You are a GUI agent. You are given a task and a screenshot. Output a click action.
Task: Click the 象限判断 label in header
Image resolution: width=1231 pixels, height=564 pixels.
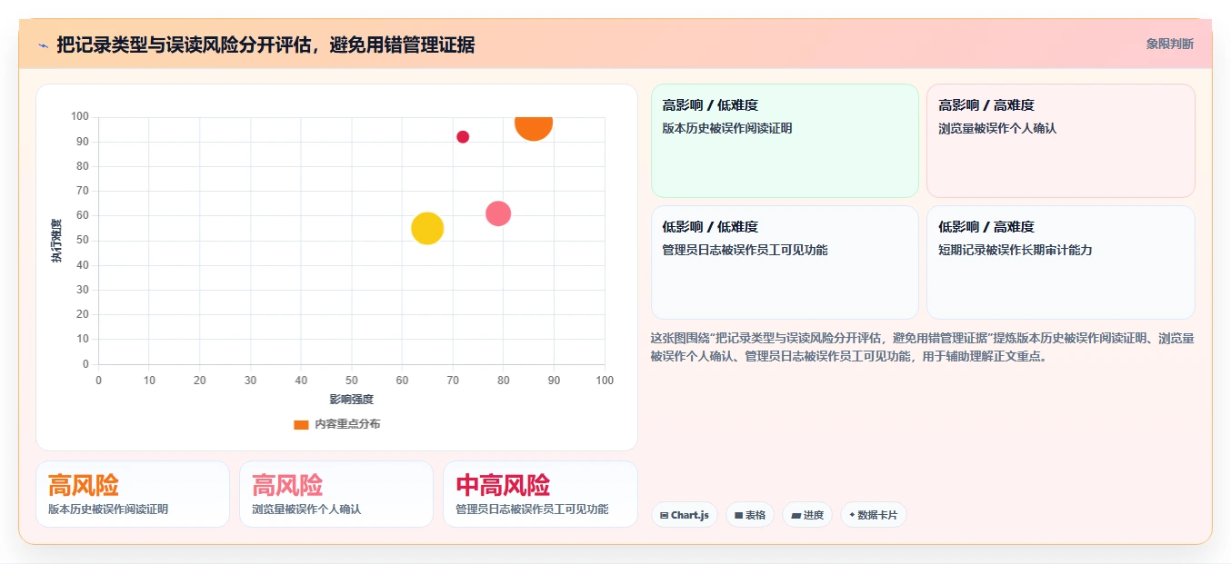coord(1170,44)
